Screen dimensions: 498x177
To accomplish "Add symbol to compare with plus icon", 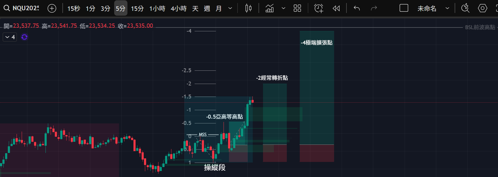I will [52, 8].
